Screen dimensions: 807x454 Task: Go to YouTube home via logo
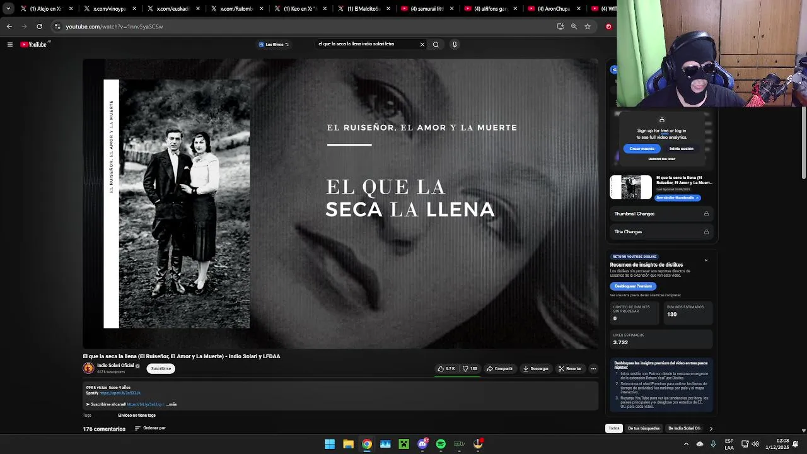tap(34, 44)
